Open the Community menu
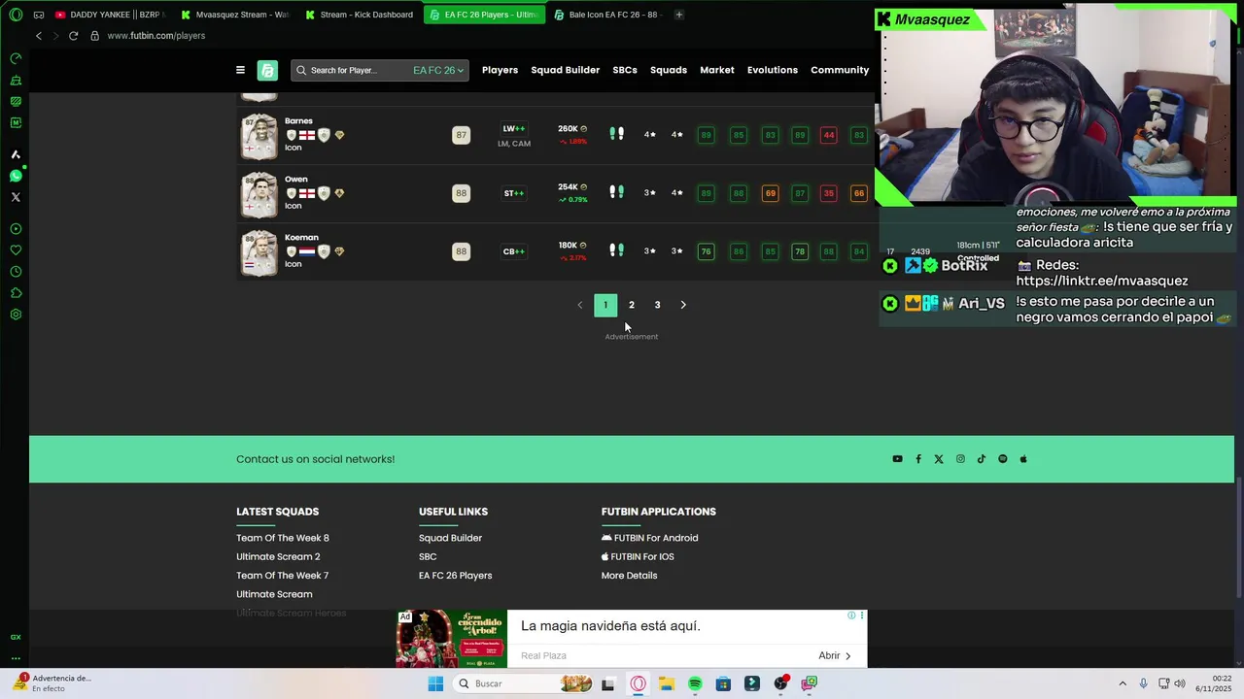Viewport: 1244px width, 699px height. click(x=840, y=70)
